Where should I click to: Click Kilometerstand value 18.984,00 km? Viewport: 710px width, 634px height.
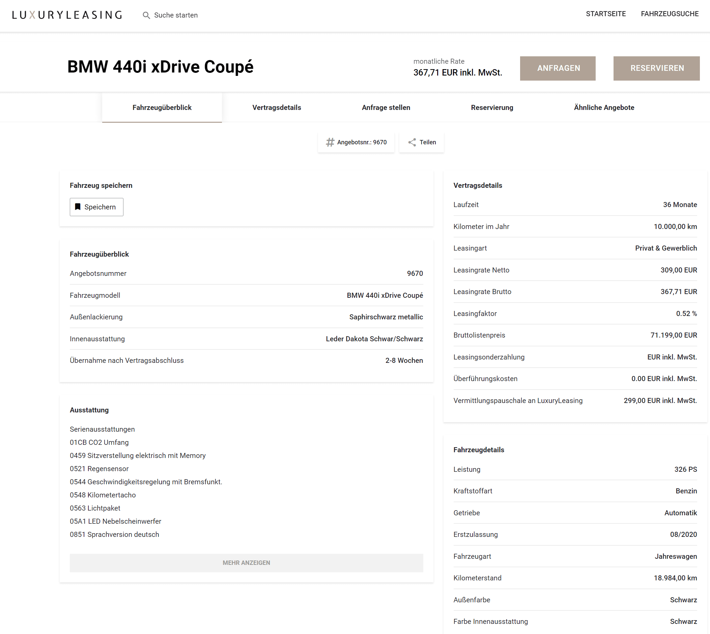[675, 578]
